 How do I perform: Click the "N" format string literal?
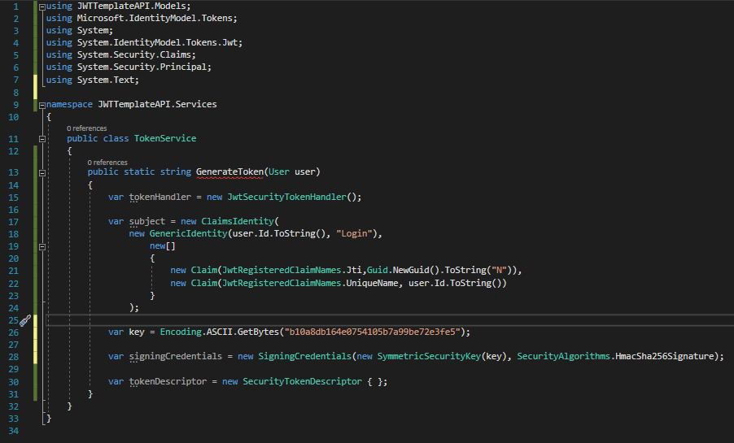pyautogui.click(x=499, y=270)
